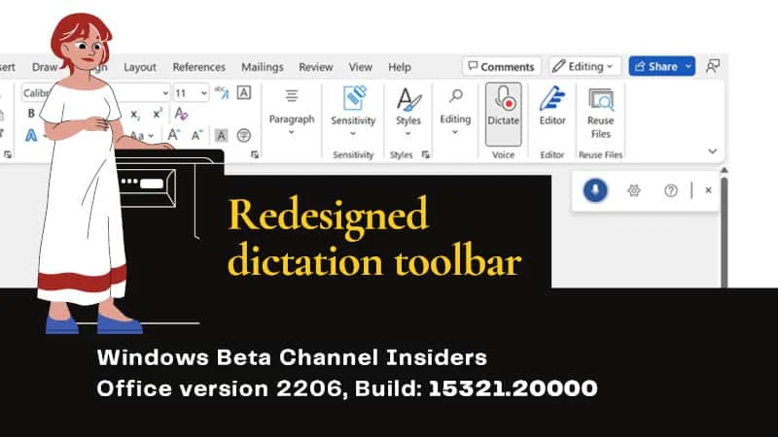Open the Sensitivity menu
Viewport: 778px width, 437px height.
click(353, 113)
